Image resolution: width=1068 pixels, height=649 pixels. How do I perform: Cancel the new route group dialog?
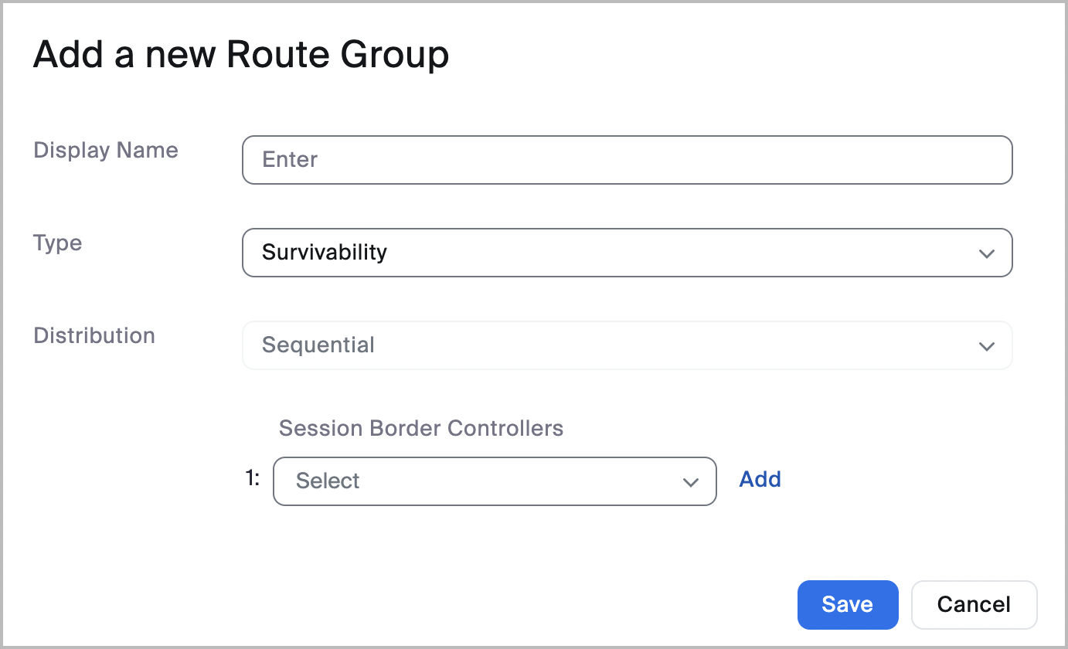click(974, 604)
